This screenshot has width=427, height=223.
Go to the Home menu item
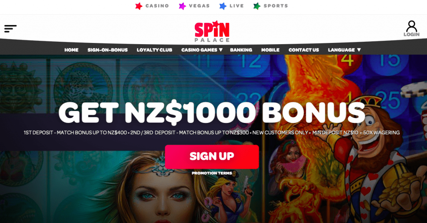pyautogui.click(x=71, y=50)
